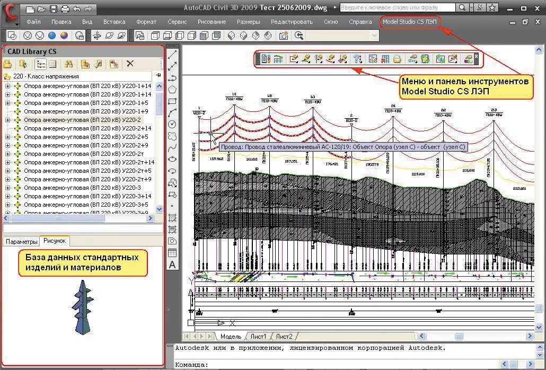Open the application menu red C dropdown
546x370 pixels.
pyautogui.click(x=11, y=15)
